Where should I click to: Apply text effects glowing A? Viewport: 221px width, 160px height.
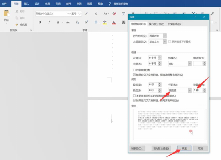click(96, 22)
